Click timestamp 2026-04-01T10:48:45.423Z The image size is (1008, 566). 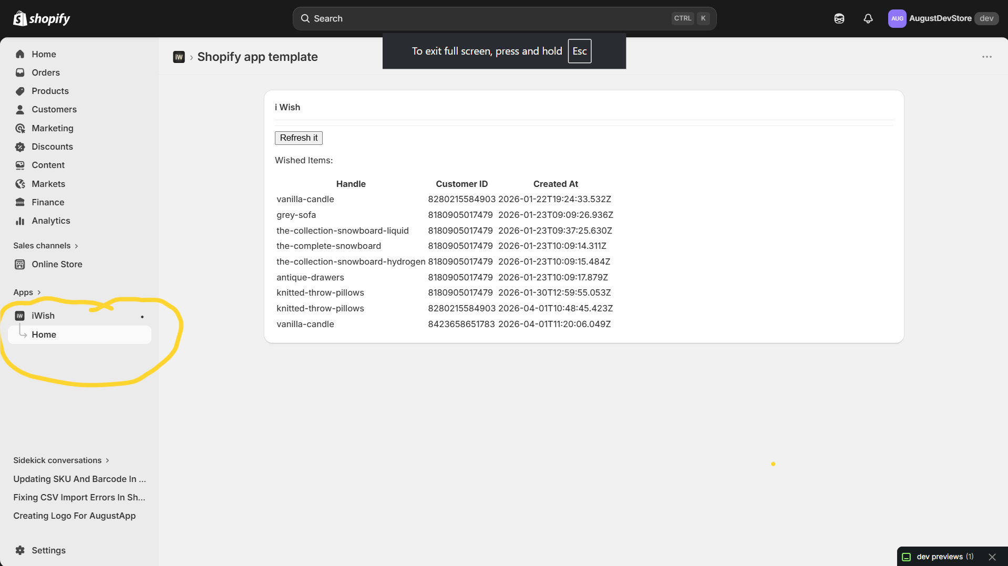(x=556, y=308)
